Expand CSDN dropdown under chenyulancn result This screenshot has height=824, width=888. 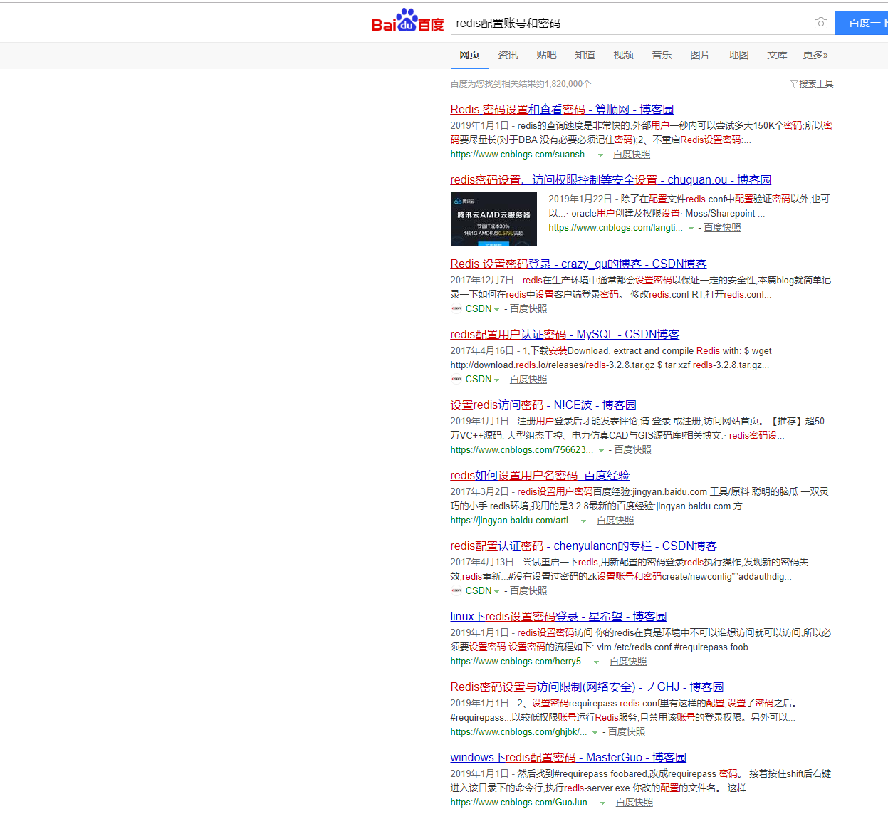496,591
